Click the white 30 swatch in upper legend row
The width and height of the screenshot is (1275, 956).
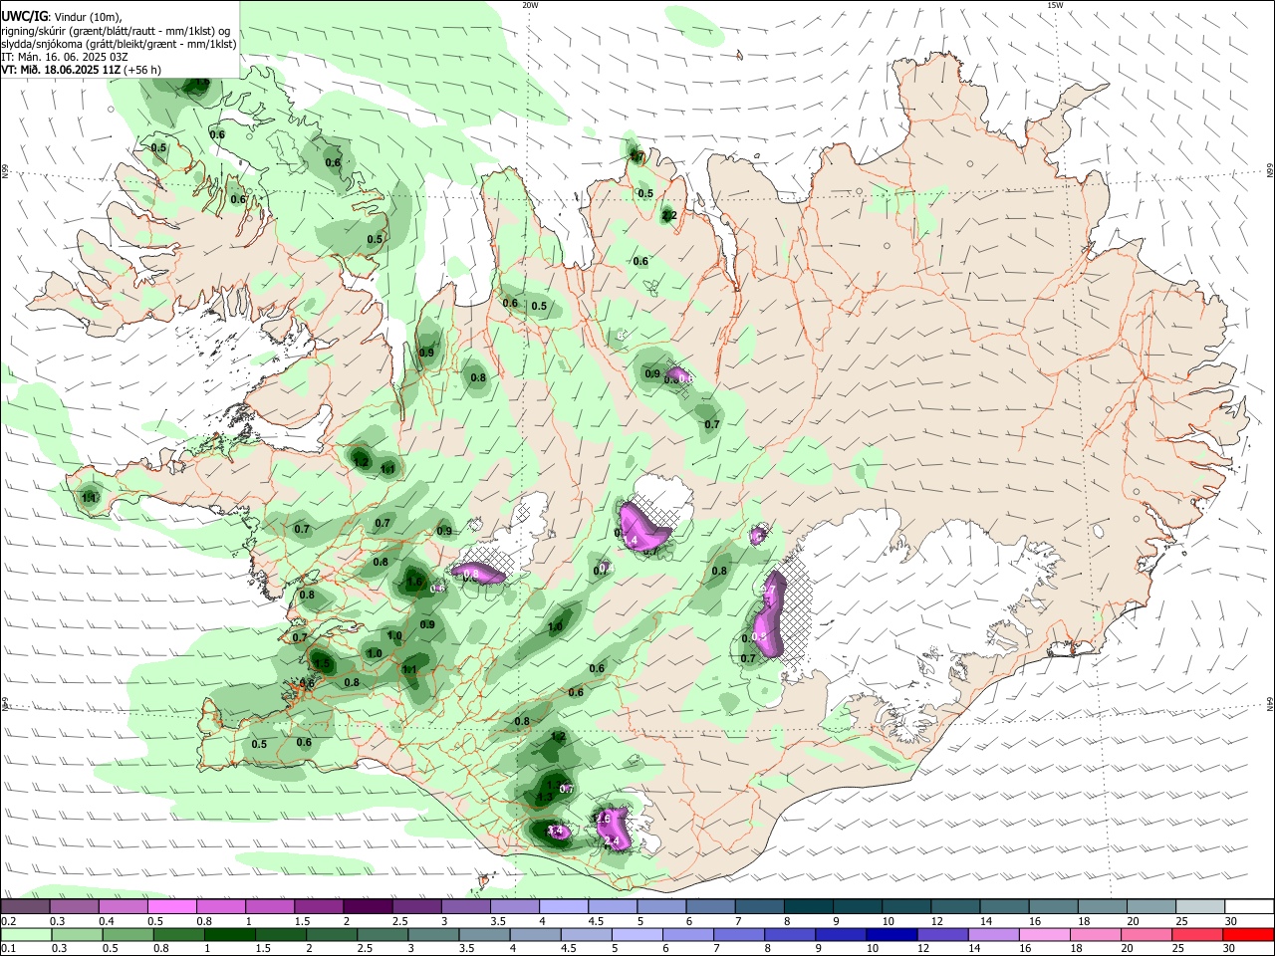click(1250, 907)
